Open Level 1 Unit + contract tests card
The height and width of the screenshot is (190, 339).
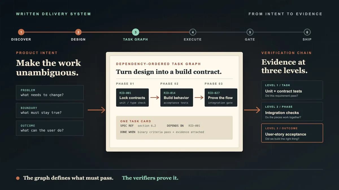coord(292,90)
